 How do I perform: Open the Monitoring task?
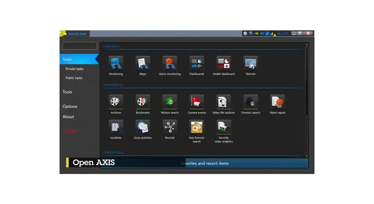click(x=116, y=66)
